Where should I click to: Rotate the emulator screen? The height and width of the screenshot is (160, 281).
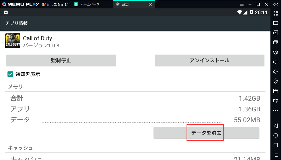(x=275, y=101)
